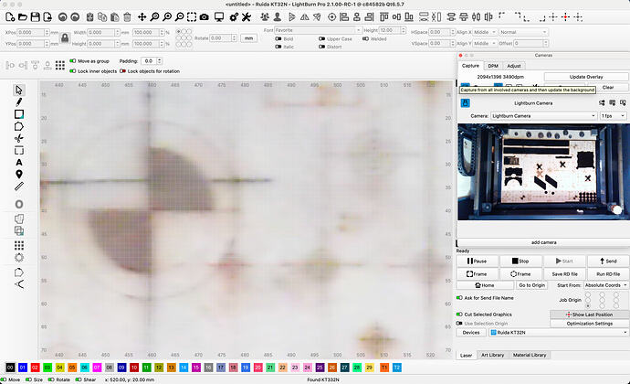This screenshot has width=630, height=384.
Task: Click the camera capture toolbar icon
Action: (x=205, y=16)
